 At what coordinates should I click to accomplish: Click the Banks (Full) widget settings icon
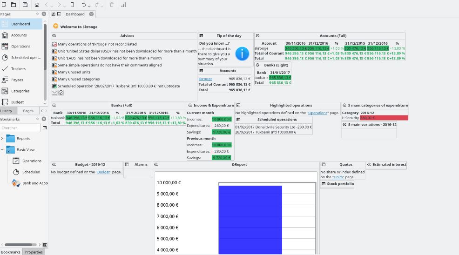coord(54,105)
